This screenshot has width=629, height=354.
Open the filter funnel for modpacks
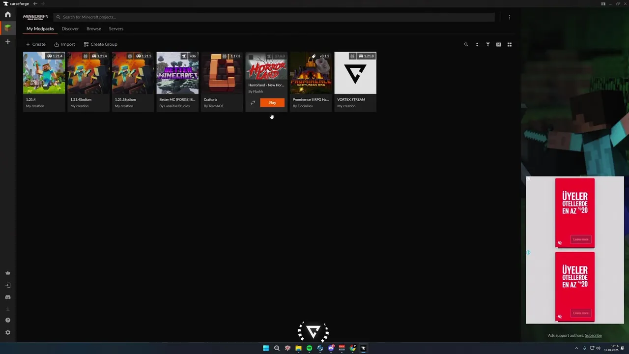(487, 44)
